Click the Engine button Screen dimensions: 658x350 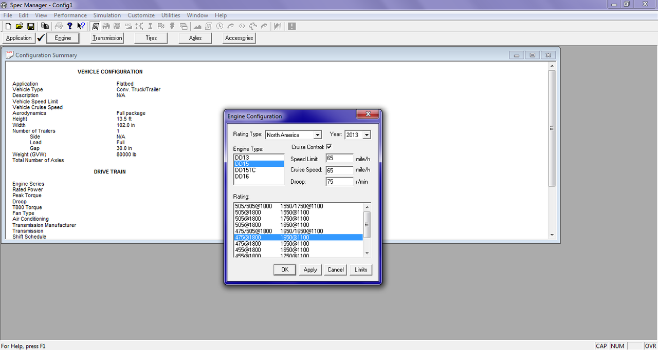(x=63, y=38)
